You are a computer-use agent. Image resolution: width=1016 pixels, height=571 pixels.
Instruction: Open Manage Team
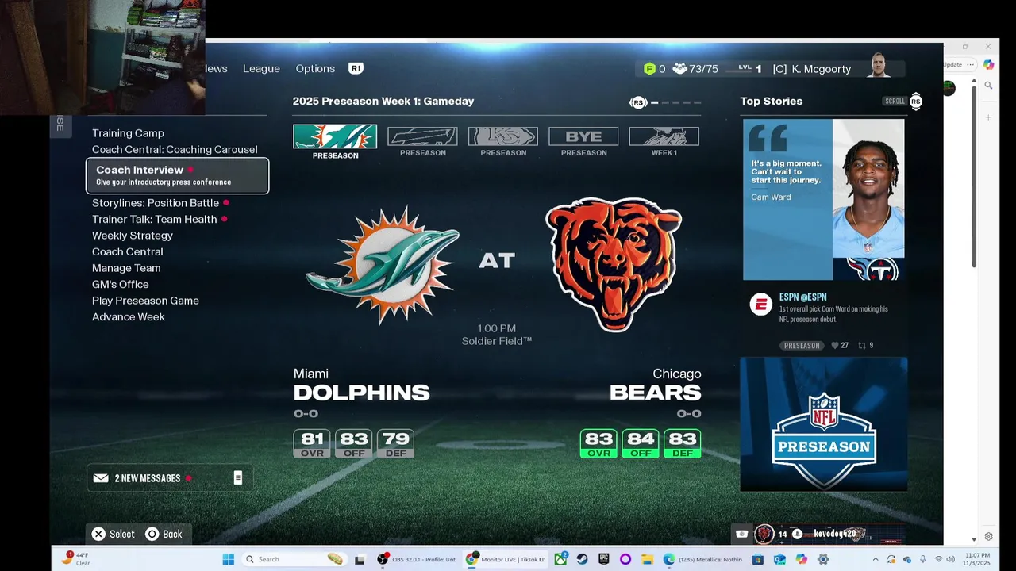click(126, 268)
